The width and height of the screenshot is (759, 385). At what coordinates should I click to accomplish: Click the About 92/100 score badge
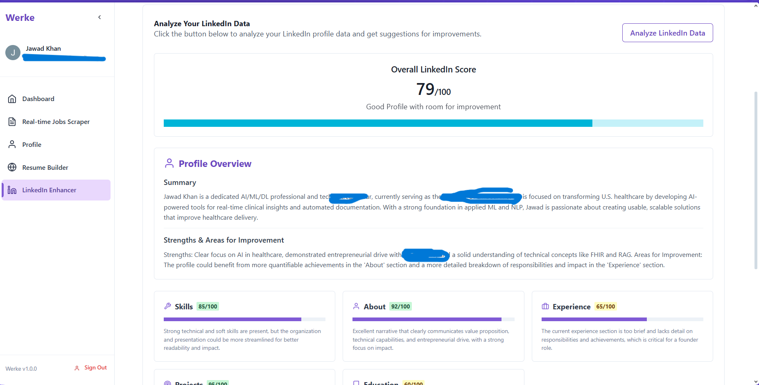[x=400, y=306]
